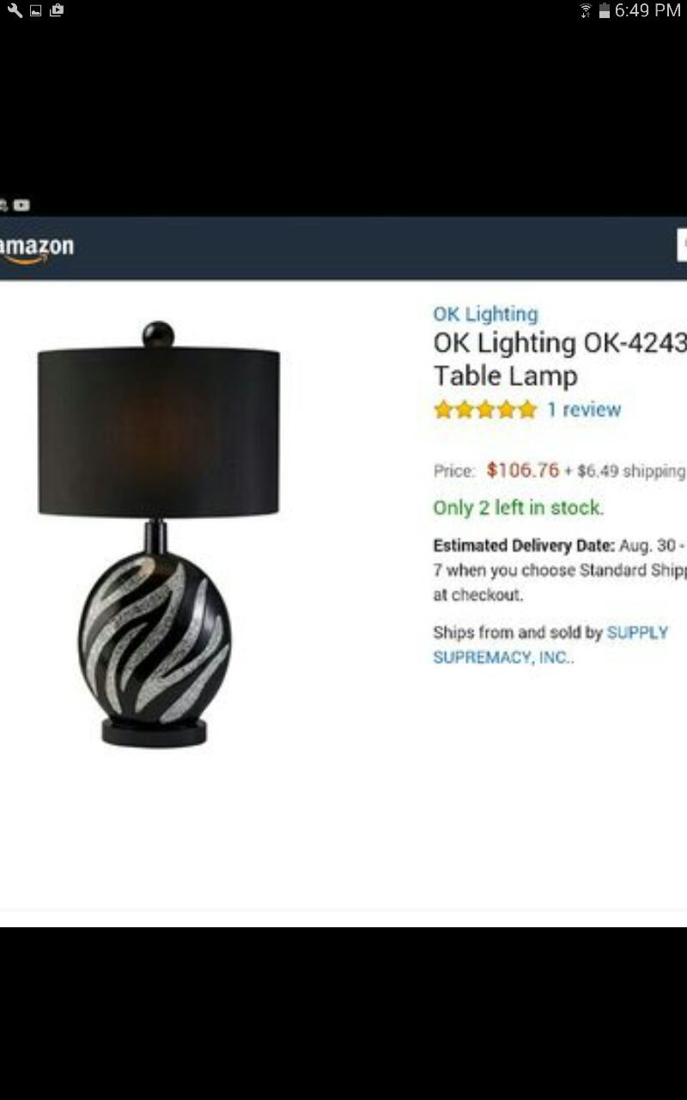Tap the Play Store bag notification icon
The width and height of the screenshot is (687, 1100).
pos(57,10)
